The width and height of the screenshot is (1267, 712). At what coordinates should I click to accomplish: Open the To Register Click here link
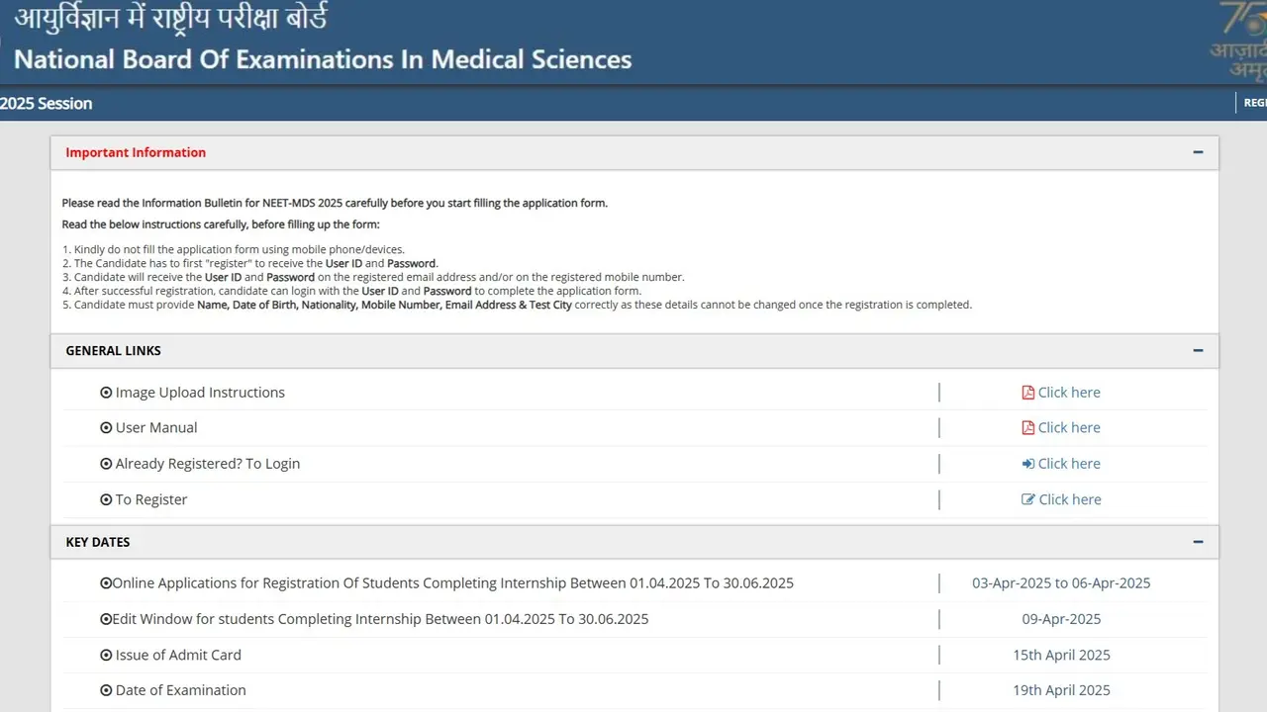click(x=1069, y=498)
